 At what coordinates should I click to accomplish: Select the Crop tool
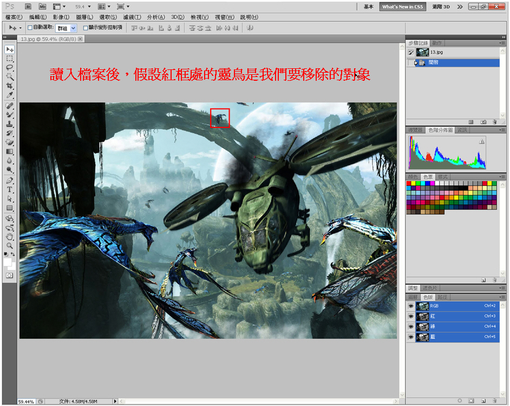(x=9, y=86)
